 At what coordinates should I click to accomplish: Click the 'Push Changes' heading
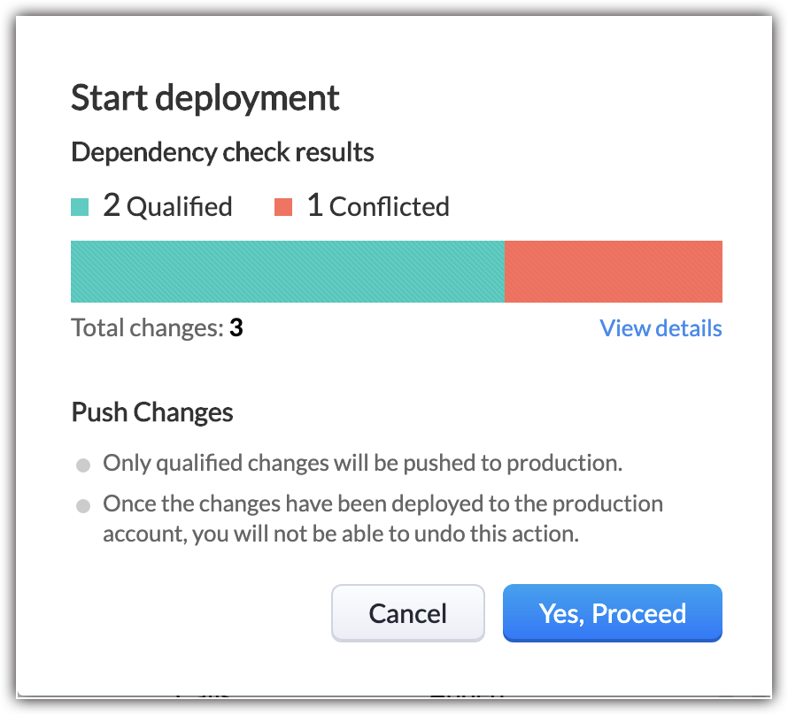[x=151, y=412]
